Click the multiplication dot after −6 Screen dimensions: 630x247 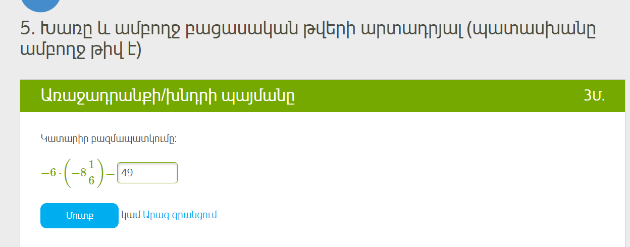[59, 173]
